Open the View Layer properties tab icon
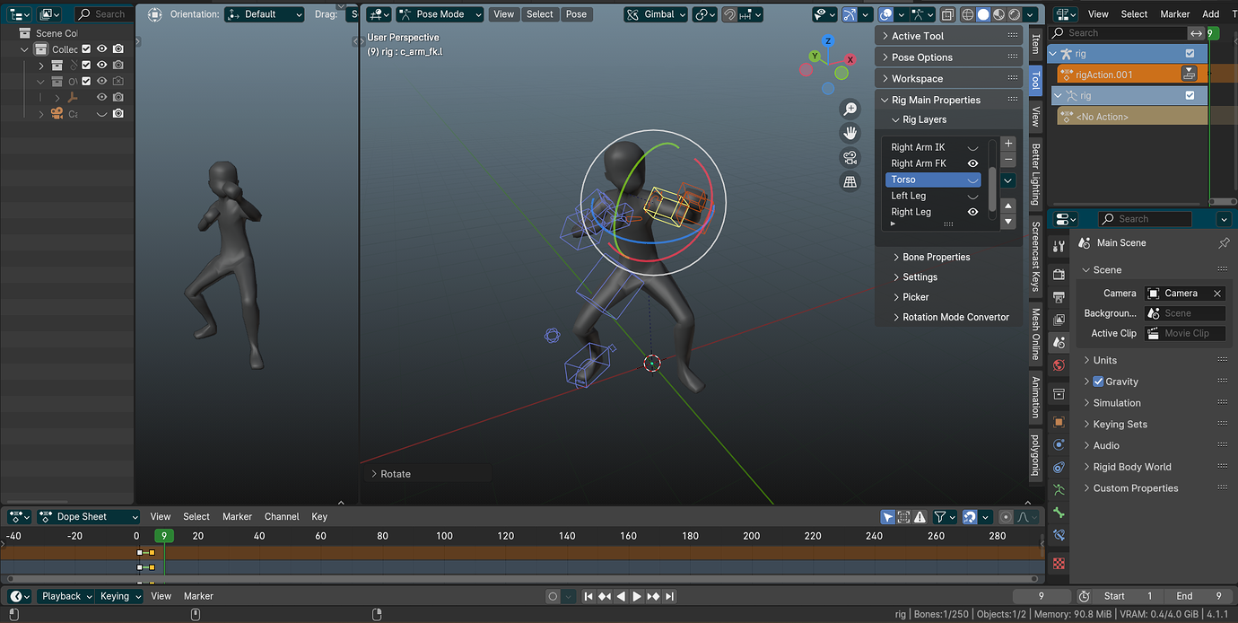 [1059, 320]
